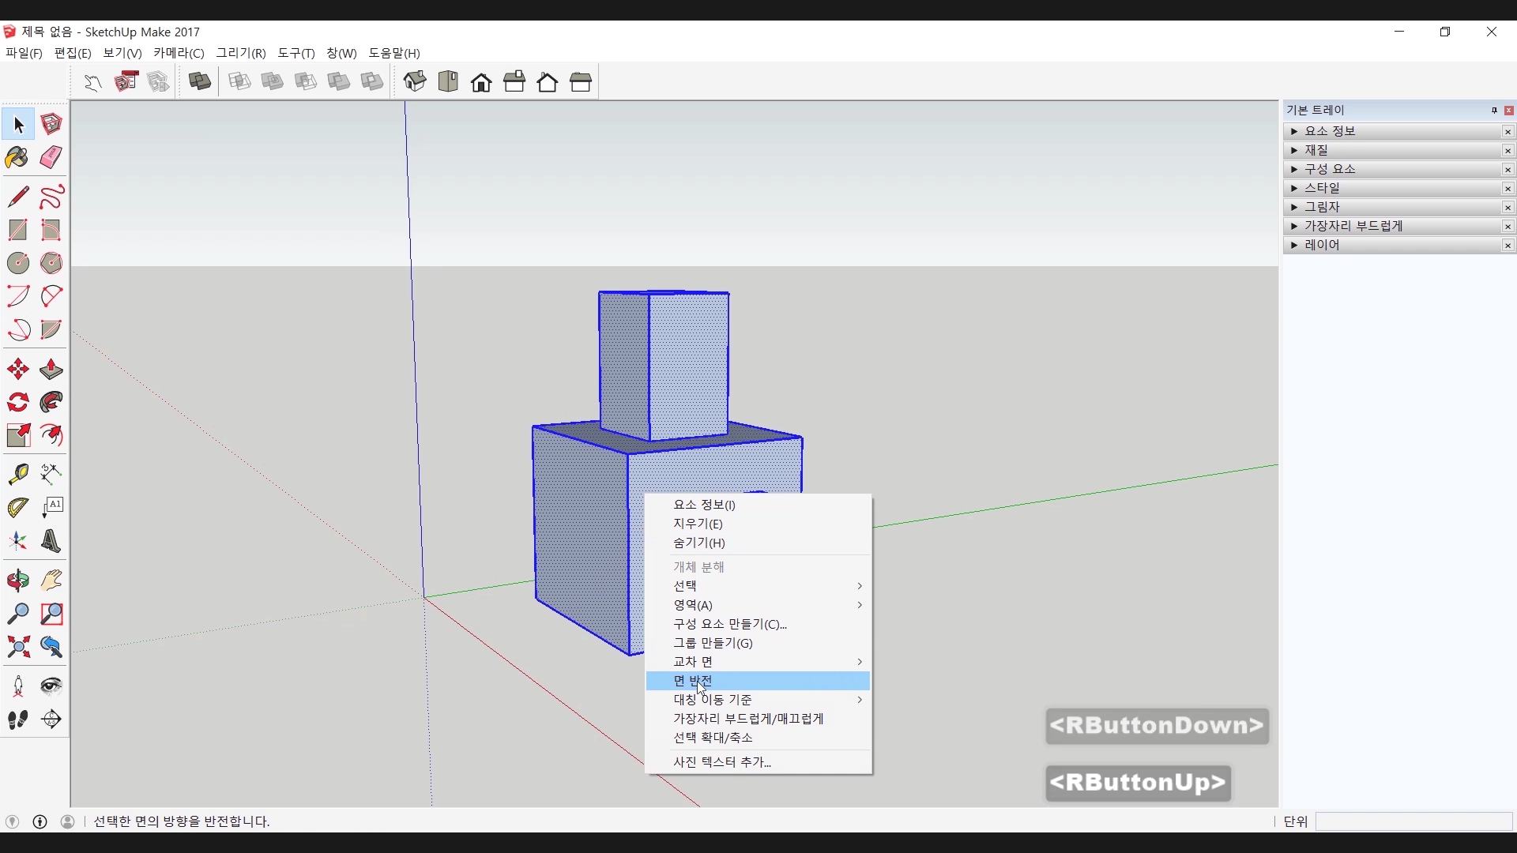The height and width of the screenshot is (853, 1517).
Task: Choose 그룹 만들기(G) from context menu
Action: [713, 643]
